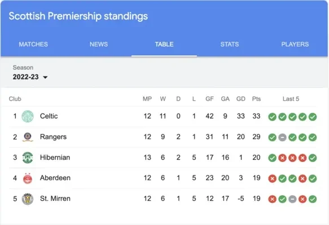Click the Pts column header

pos(256,98)
